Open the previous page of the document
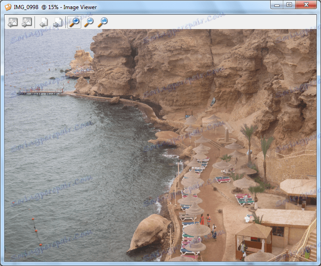 [x=44, y=22]
